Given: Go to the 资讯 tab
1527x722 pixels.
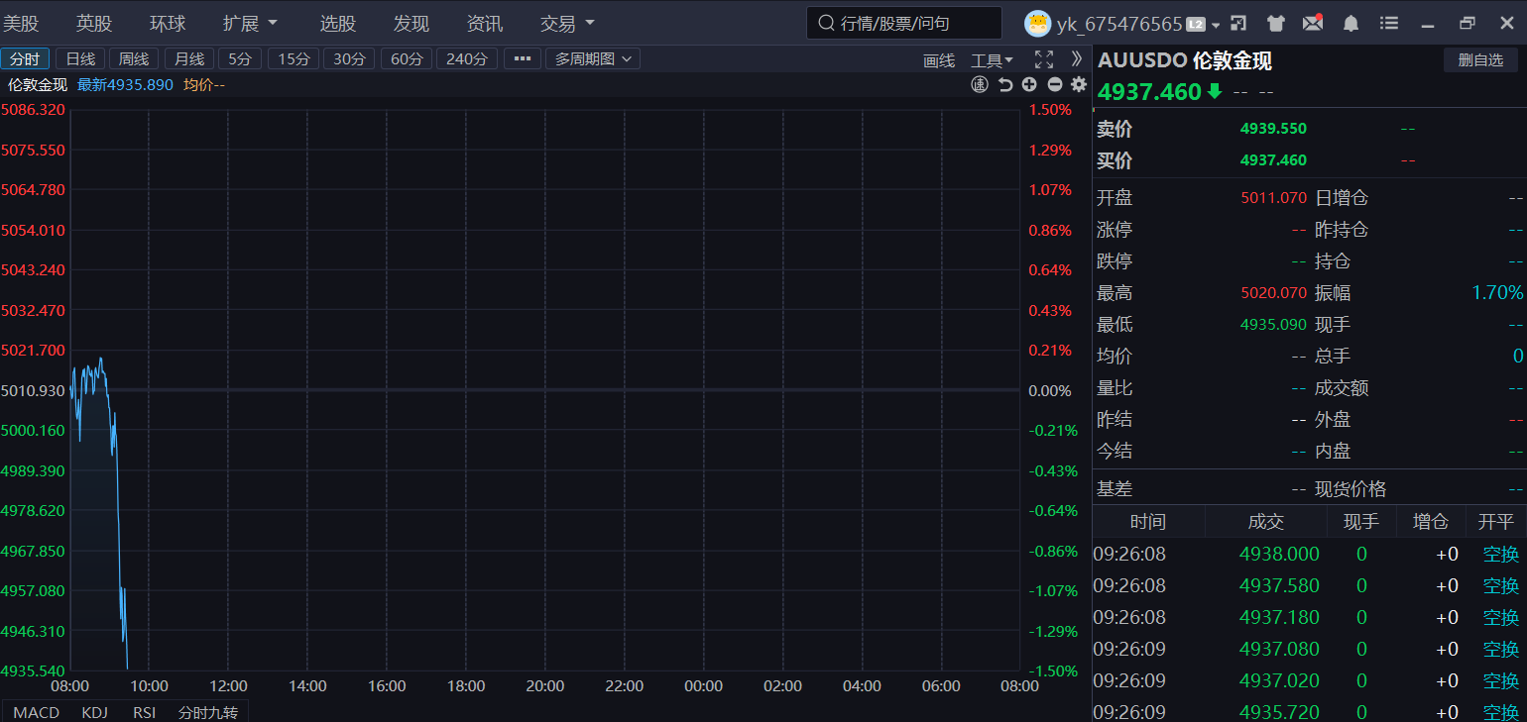Looking at the screenshot, I should [484, 23].
